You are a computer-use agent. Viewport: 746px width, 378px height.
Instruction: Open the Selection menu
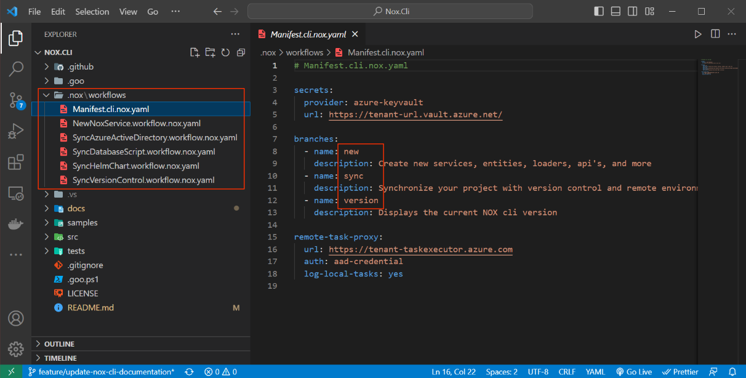pos(91,12)
